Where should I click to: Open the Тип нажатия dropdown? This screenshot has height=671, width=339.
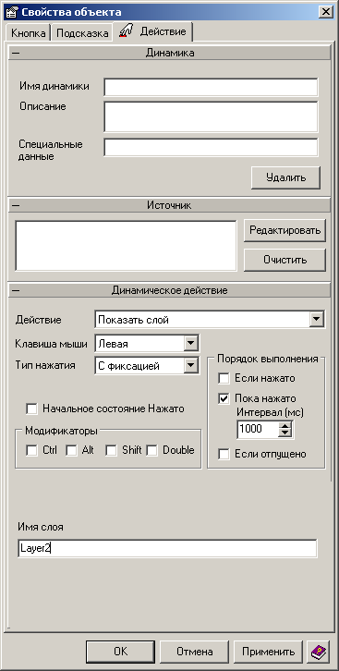(191, 366)
